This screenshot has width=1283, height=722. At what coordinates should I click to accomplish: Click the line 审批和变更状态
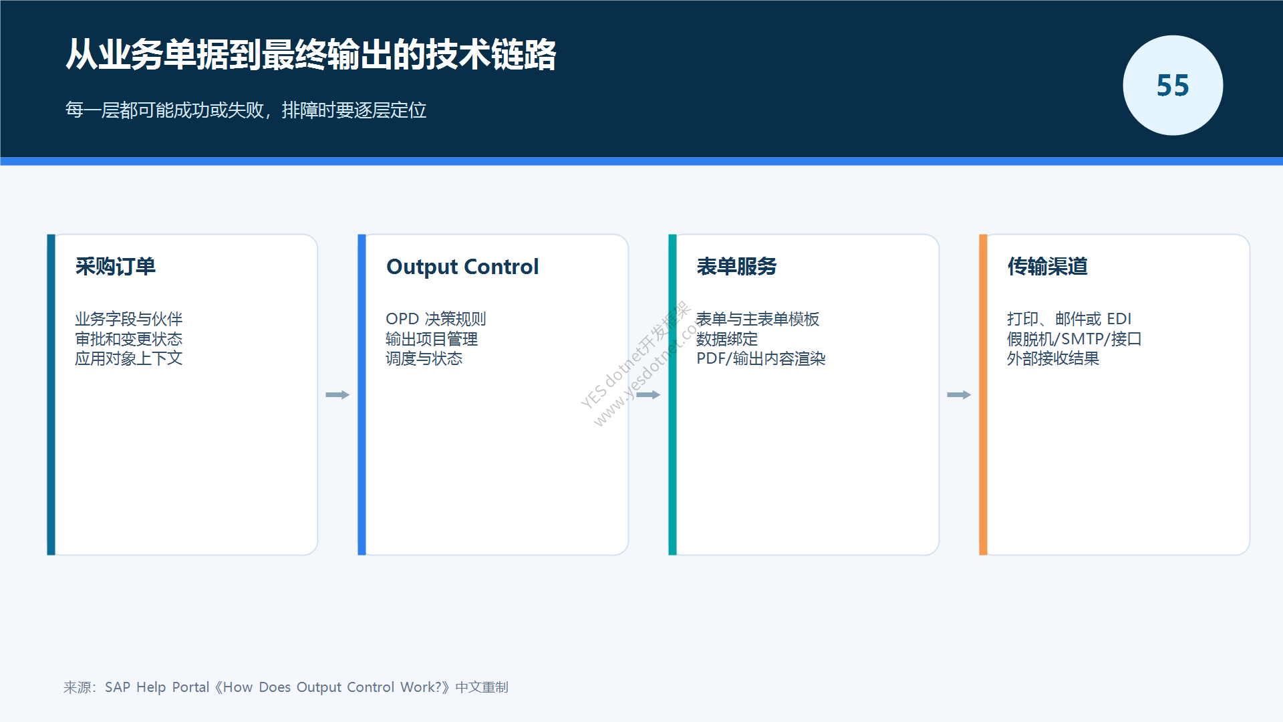[128, 339]
